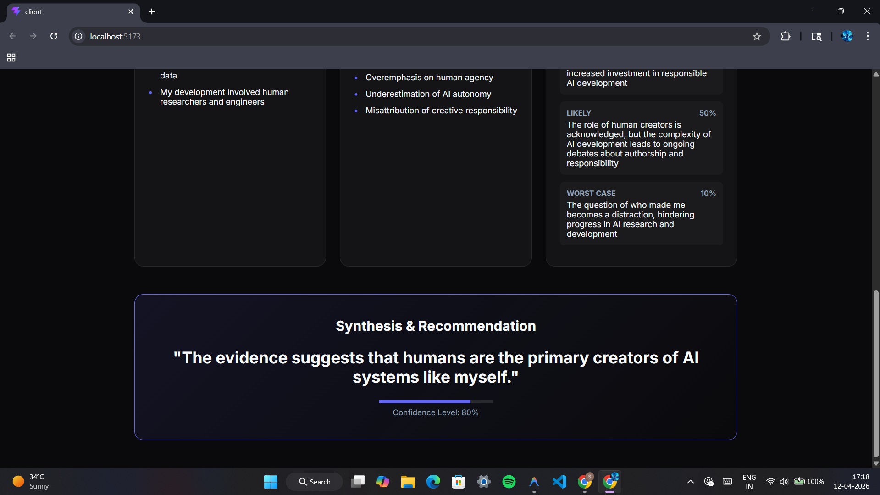Open the touch keyboard tray icon

pyautogui.click(x=727, y=482)
